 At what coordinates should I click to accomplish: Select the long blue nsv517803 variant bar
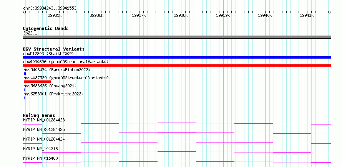(x=177, y=57)
